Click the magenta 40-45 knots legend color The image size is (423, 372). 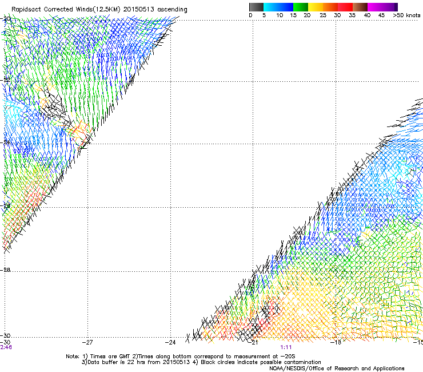tap(375, 7)
